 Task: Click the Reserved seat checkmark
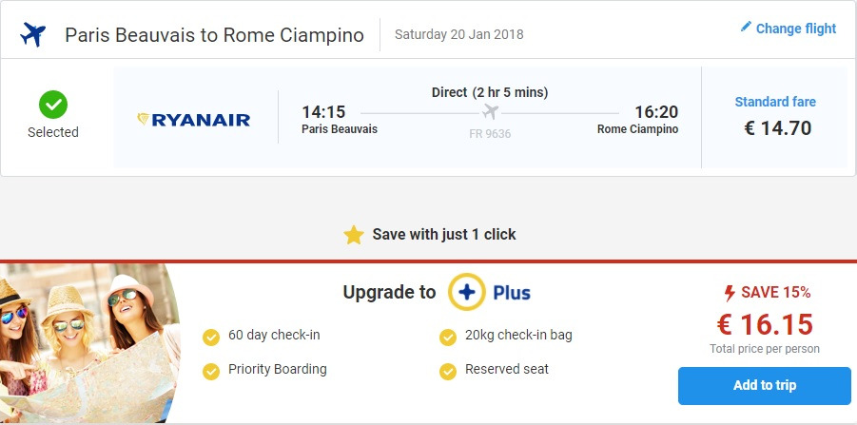click(448, 370)
